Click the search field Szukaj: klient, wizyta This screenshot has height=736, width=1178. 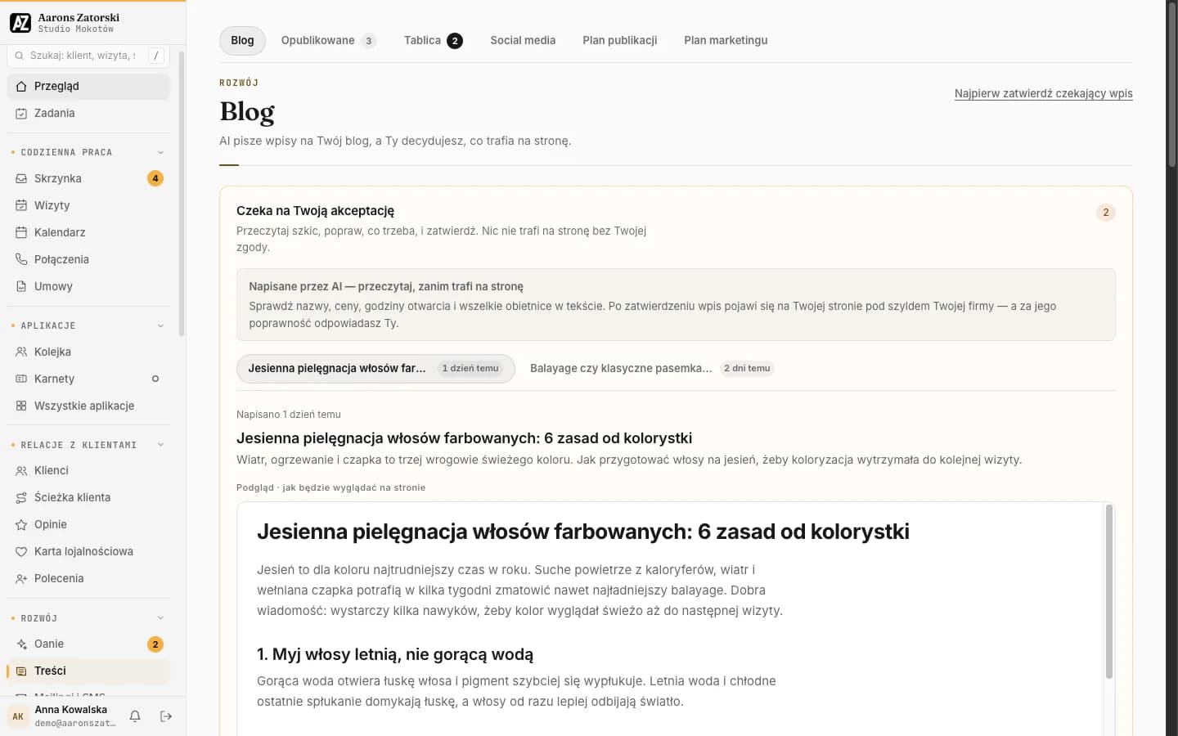pos(88,56)
